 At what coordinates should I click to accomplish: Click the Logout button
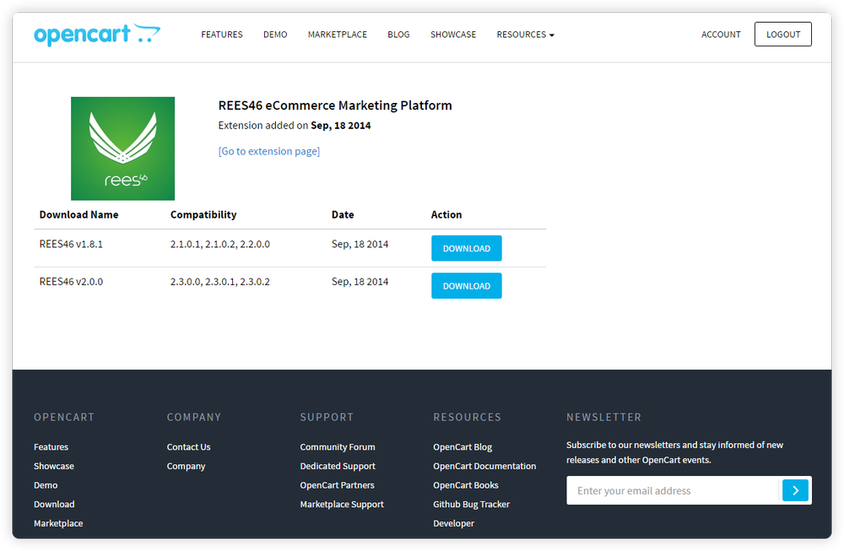(x=782, y=35)
